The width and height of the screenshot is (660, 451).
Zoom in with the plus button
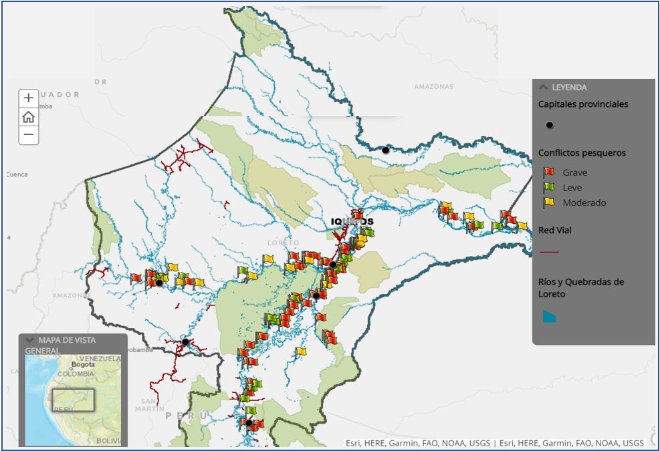coord(29,98)
